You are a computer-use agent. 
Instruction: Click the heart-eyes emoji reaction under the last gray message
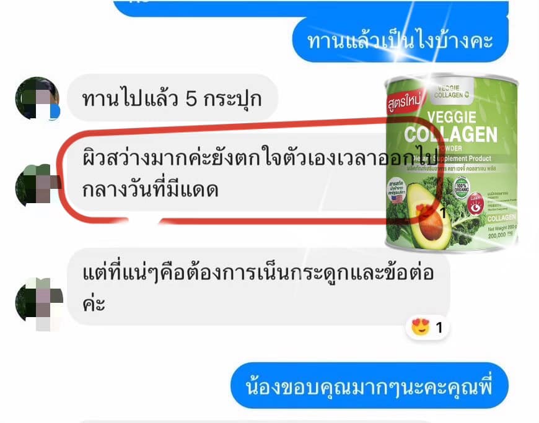pos(421,327)
